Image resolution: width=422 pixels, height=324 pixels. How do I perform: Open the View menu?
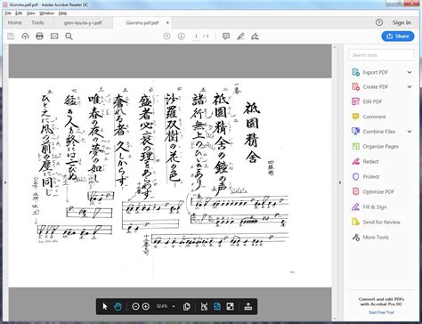(30, 13)
